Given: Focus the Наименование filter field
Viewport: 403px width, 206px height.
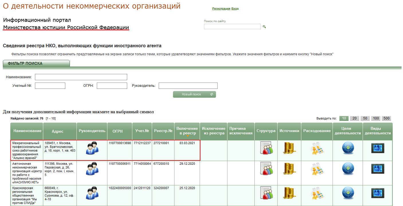Looking at the screenshot, I should (x=81, y=77).
